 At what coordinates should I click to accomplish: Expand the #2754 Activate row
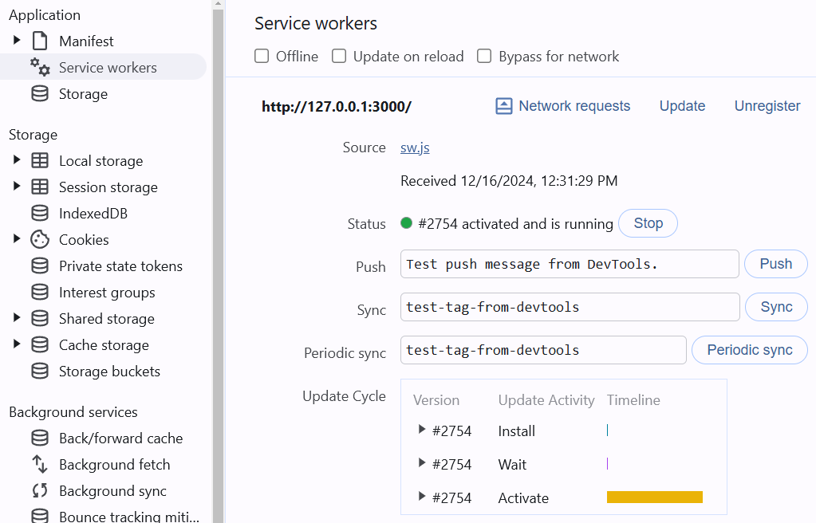pos(422,497)
